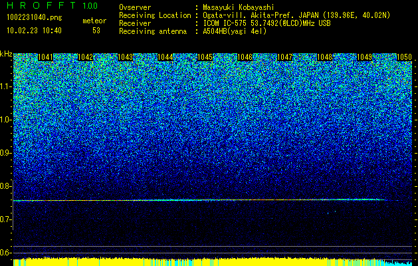Click the 1042 time marker

[x=85, y=57]
